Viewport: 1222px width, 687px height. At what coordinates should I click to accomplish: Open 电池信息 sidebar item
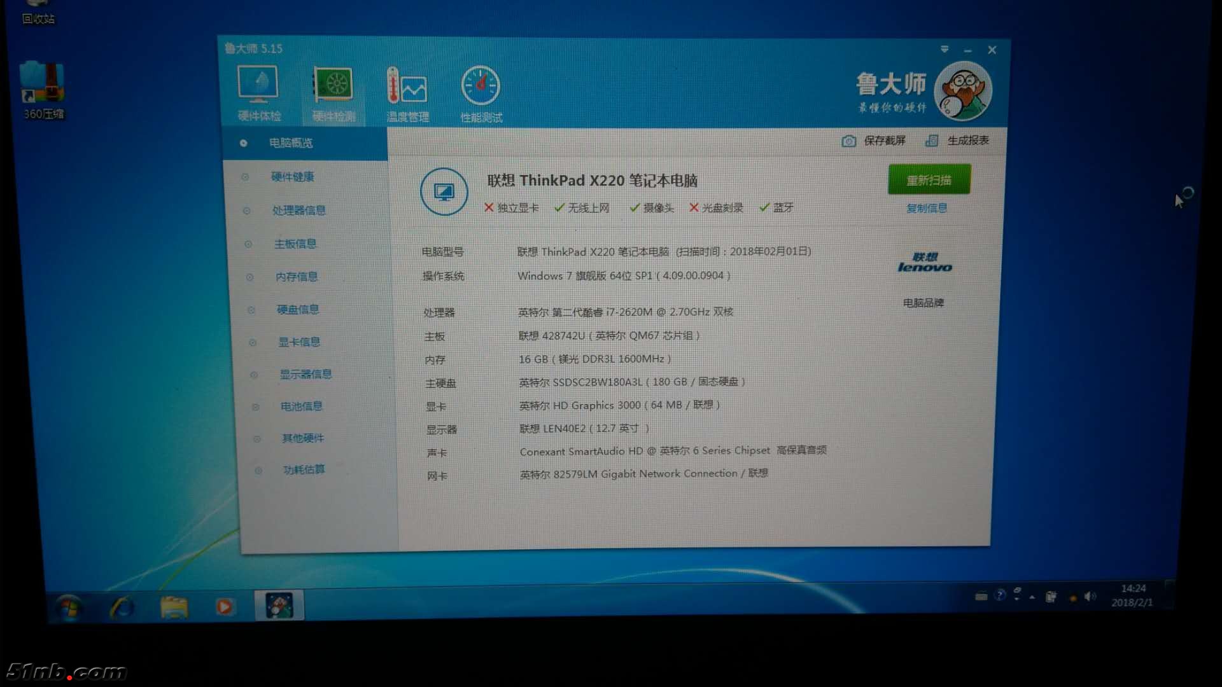coord(301,406)
